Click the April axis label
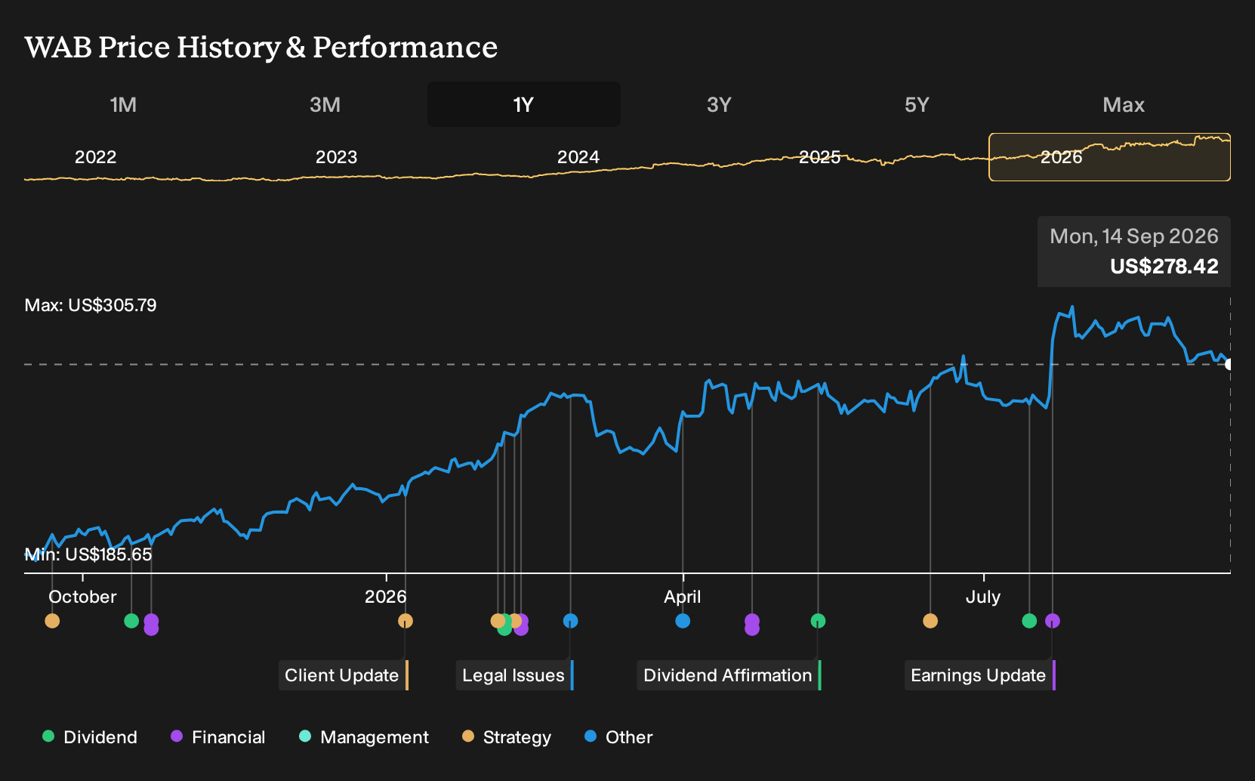The width and height of the screenshot is (1255, 781). click(x=683, y=597)
